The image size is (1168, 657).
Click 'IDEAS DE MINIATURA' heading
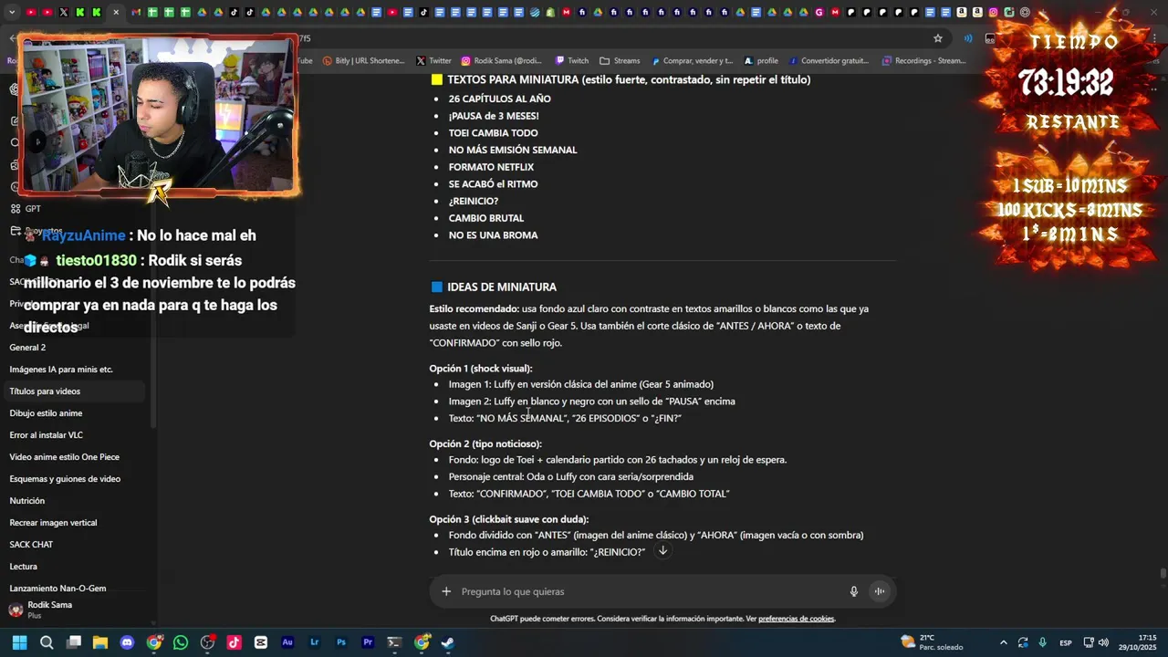[502, 287]
